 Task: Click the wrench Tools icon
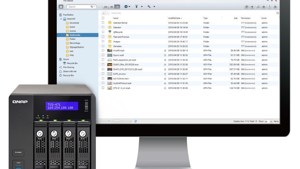tap(149, 6)
